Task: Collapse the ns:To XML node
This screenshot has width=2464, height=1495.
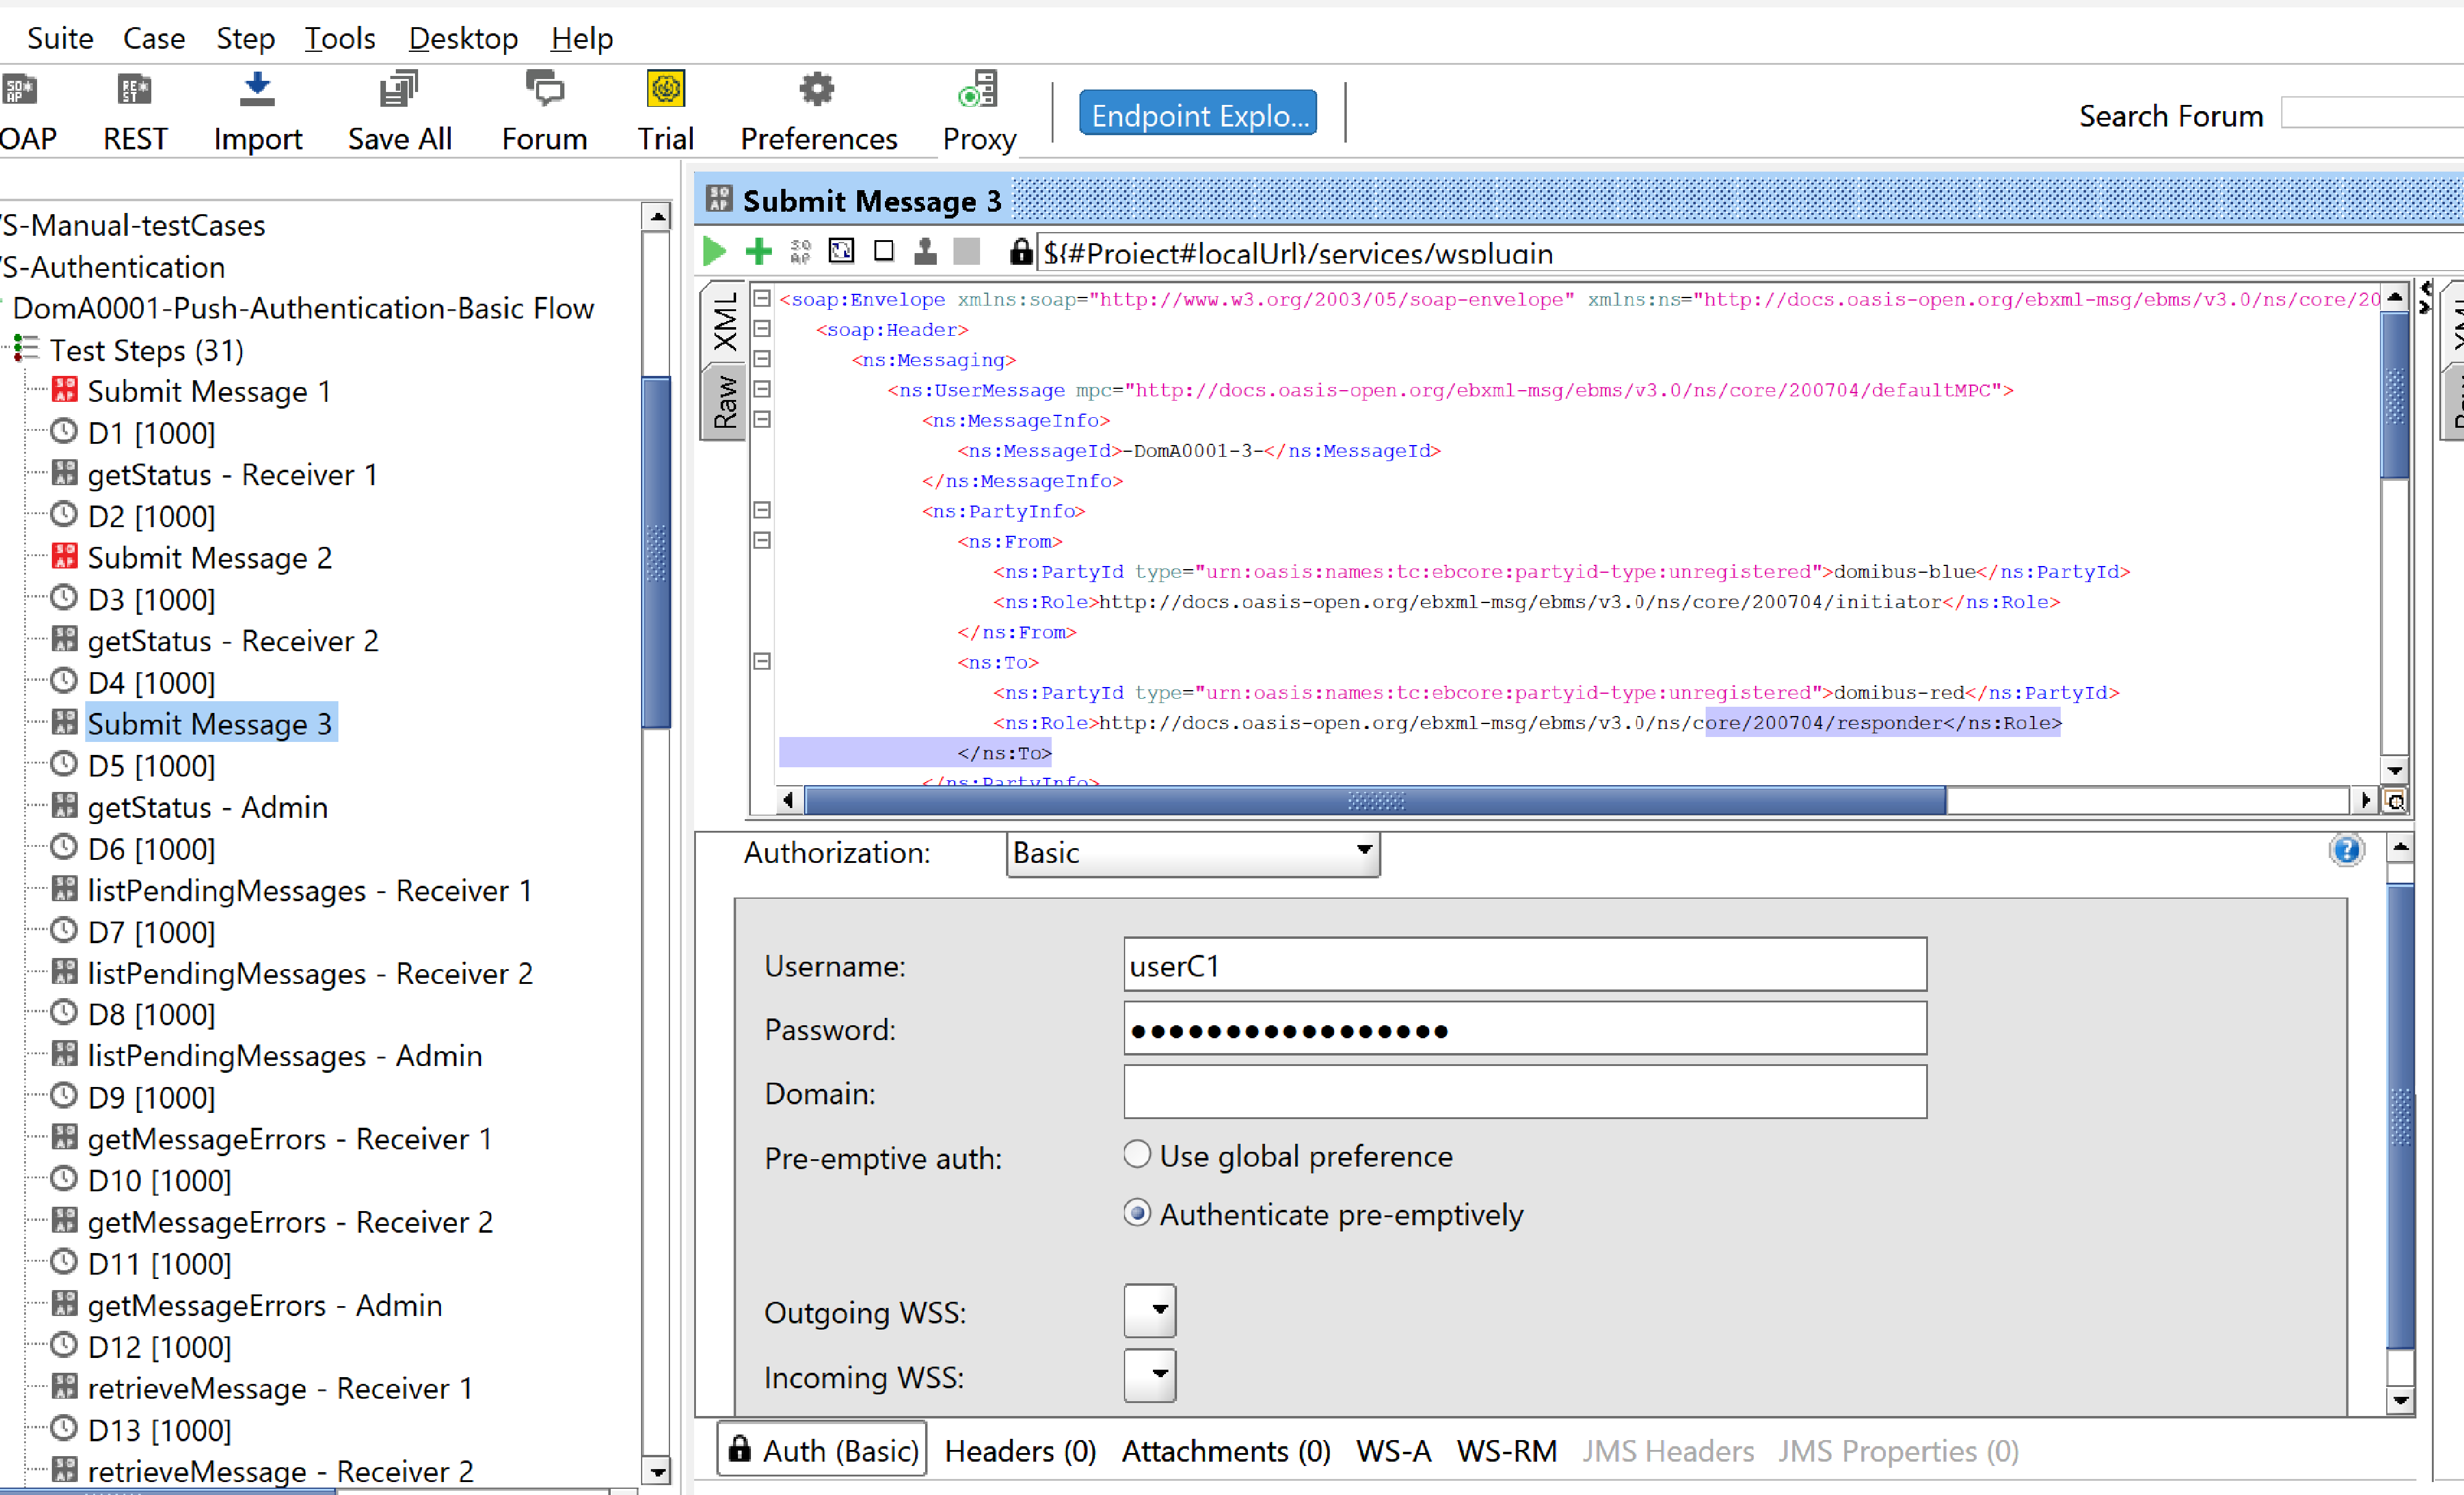Action: tap(762, 660)
